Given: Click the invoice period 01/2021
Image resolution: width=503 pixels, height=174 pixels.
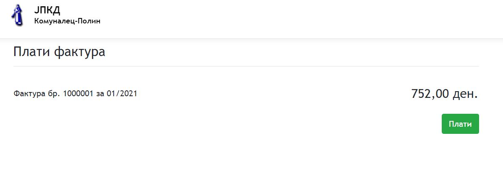Looking at the screenshot, I should click(122, 94).
